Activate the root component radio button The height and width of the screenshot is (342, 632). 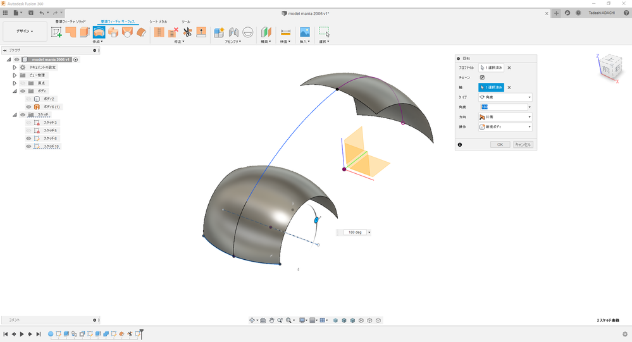pyautogui.click(x=75, y=59)
